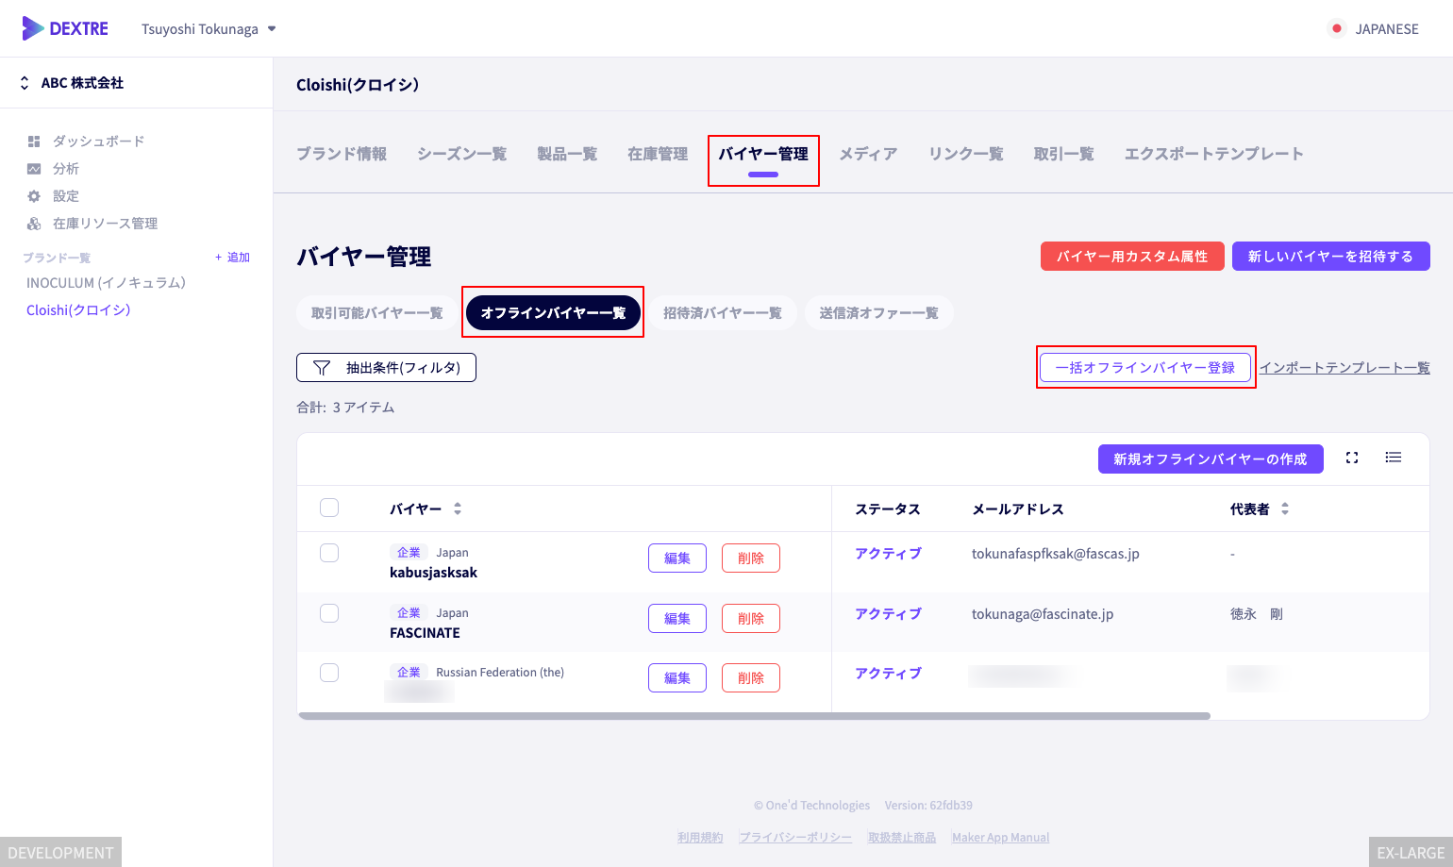This screenshot has height=867, width=1453.
Task: Switch to the メディア tab
Action: tap(868, 154)
